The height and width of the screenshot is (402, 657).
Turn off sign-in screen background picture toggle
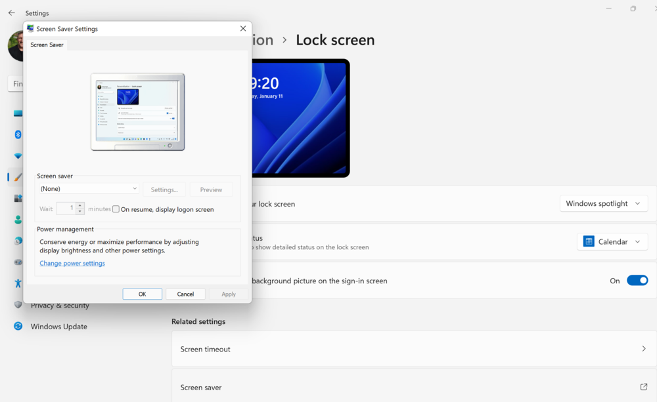coord(637,281)
